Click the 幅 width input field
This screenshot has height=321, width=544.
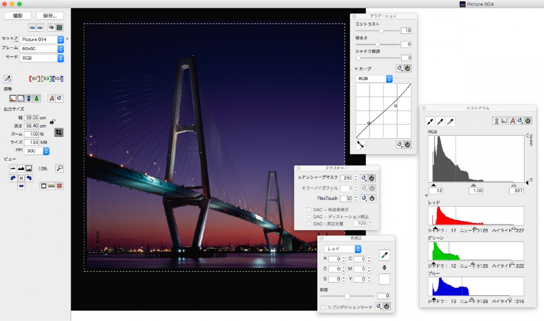click(31, 117)
